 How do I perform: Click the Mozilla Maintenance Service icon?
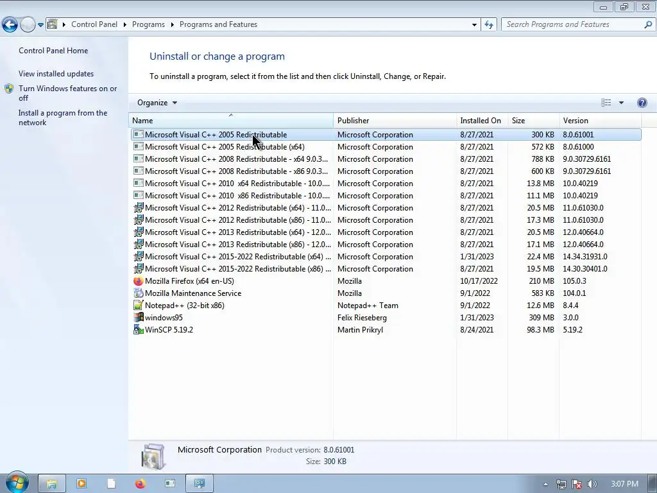coord(139,293)
